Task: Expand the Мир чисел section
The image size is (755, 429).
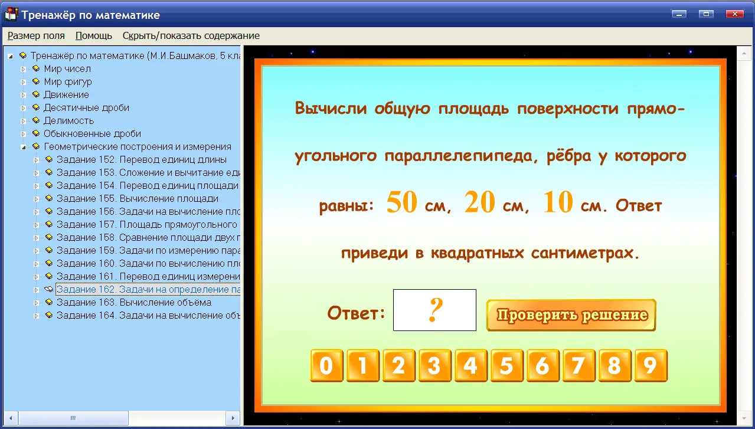Action: click(x=24, y=69)
